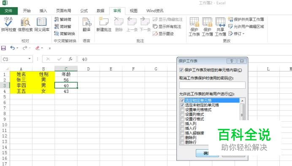Customize quick access toolbar dropdown

coord(50,48)
